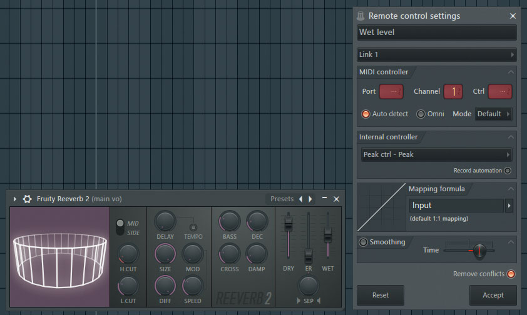This screenshot has width=527, height=315.
Task: Toggle the MID/SIDE switch
Action: point(120,227)
